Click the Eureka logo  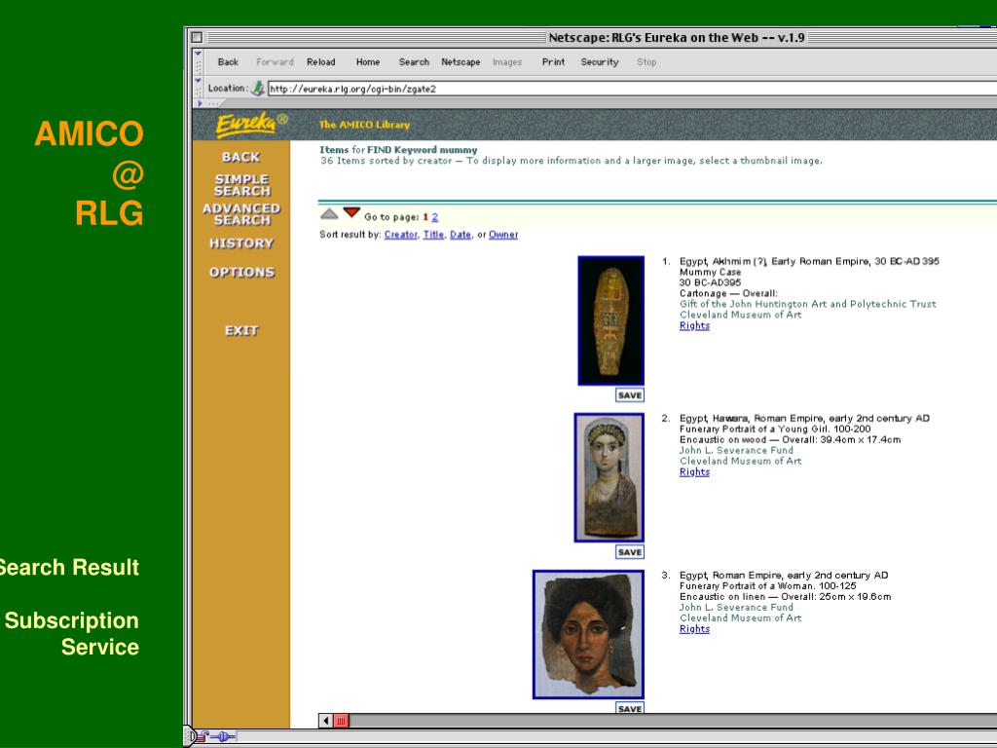tap(252, 125)
